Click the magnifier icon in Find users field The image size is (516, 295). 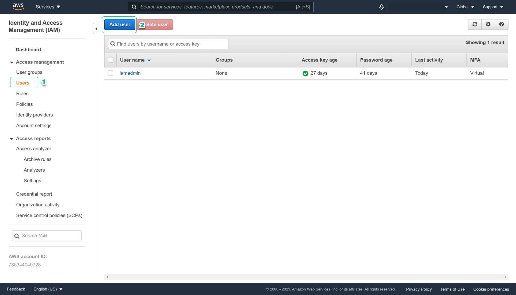pos(113,44)
